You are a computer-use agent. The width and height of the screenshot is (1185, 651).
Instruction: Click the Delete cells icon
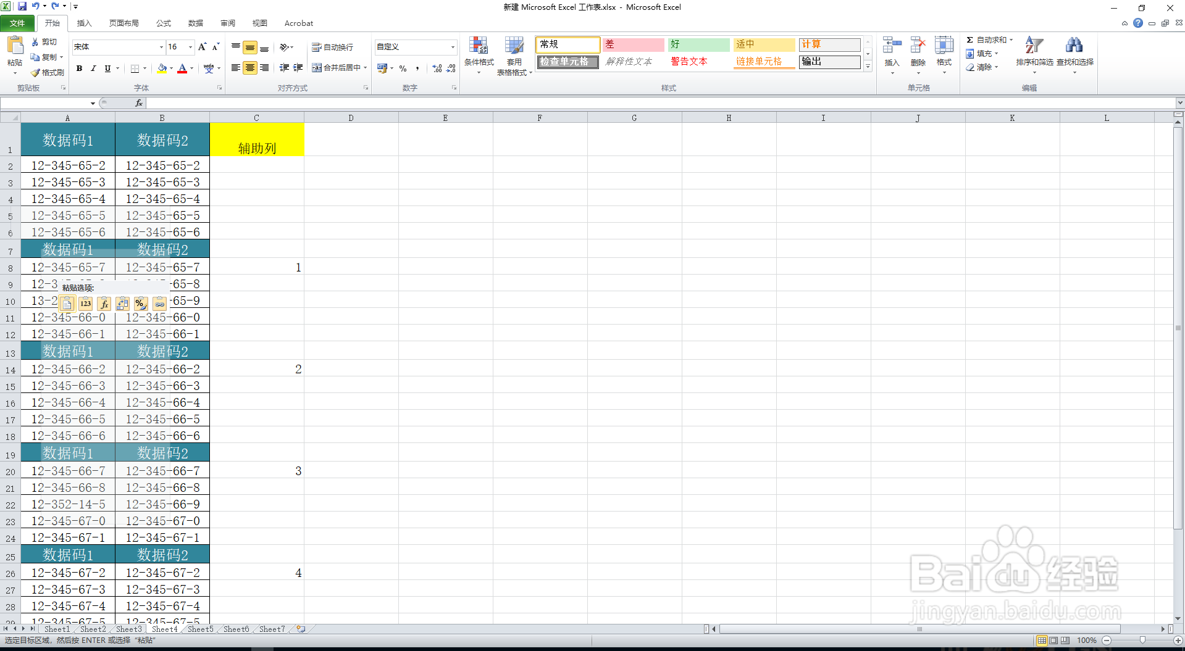918,45
